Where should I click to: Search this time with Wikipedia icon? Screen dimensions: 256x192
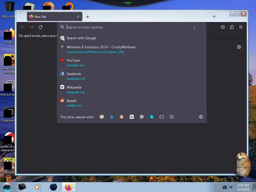[x=131, y=117]
